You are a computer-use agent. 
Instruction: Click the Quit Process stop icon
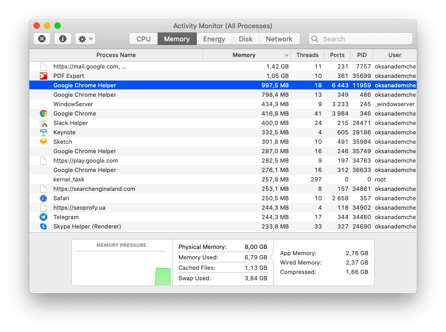point(42,39)
